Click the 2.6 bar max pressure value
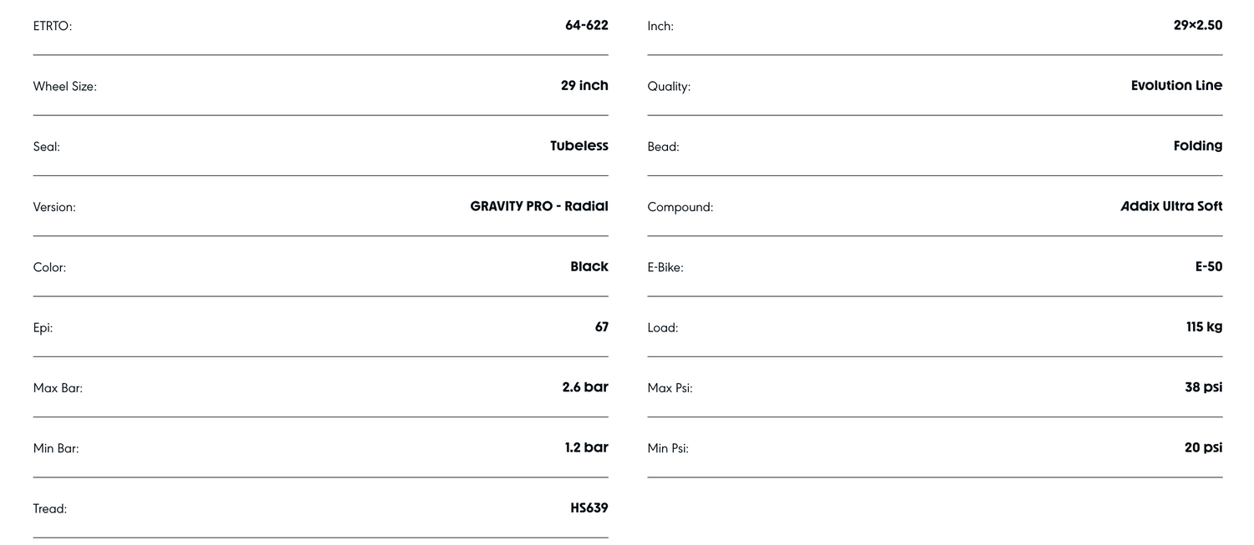 (585, 387)
